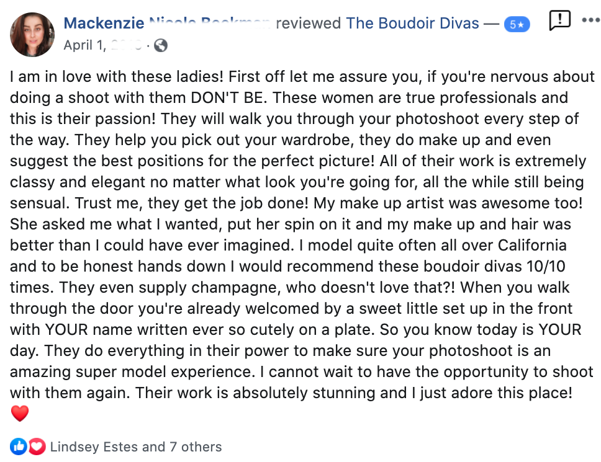
Task: Open Lindsey Estes reaction name
Action: click(94, 446)
